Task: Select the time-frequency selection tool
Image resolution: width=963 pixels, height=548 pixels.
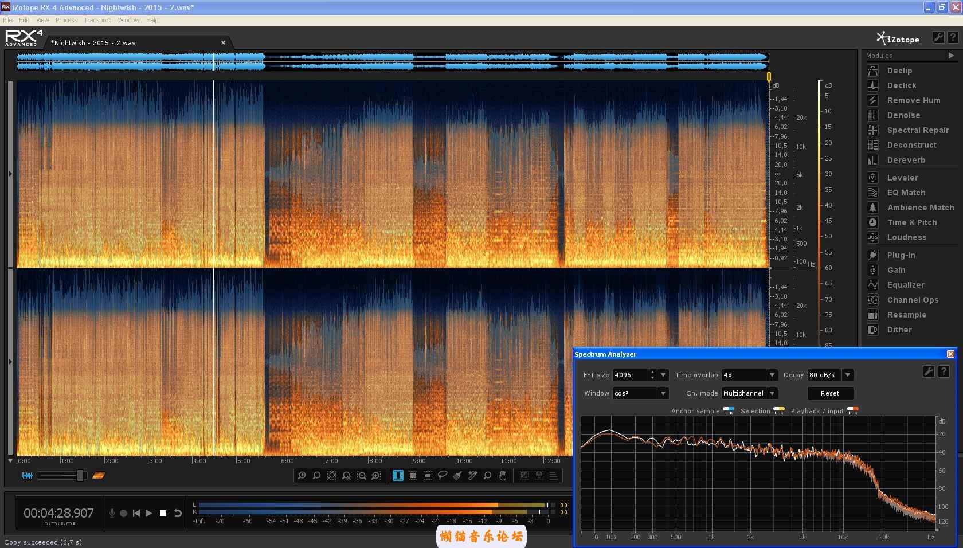Action: [x=413, y=476]
